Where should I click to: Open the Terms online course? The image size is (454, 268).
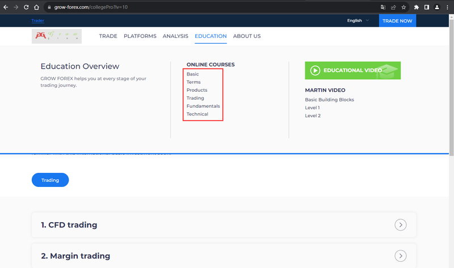[x=194, y=82]
